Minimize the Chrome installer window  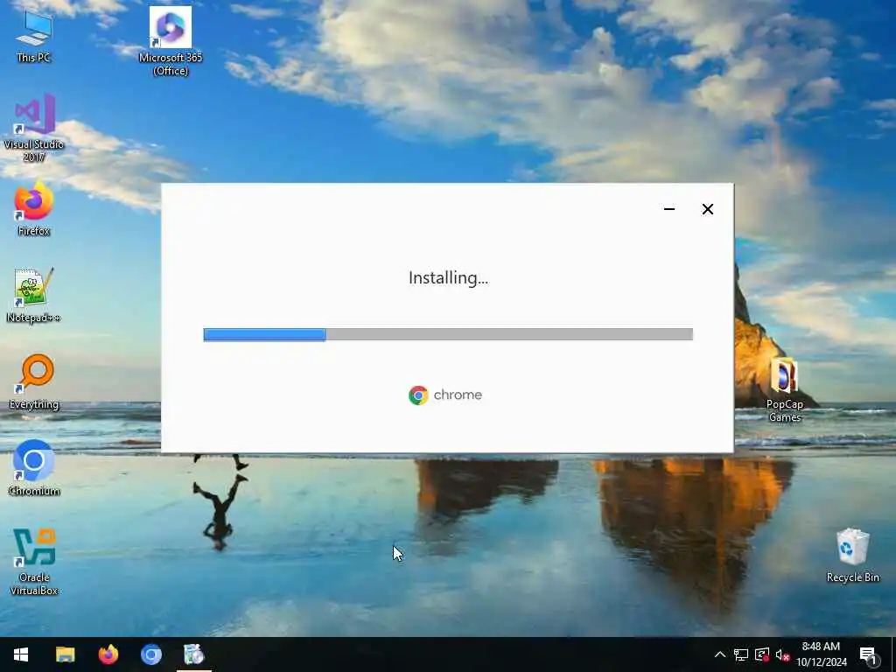coord(669,209)
